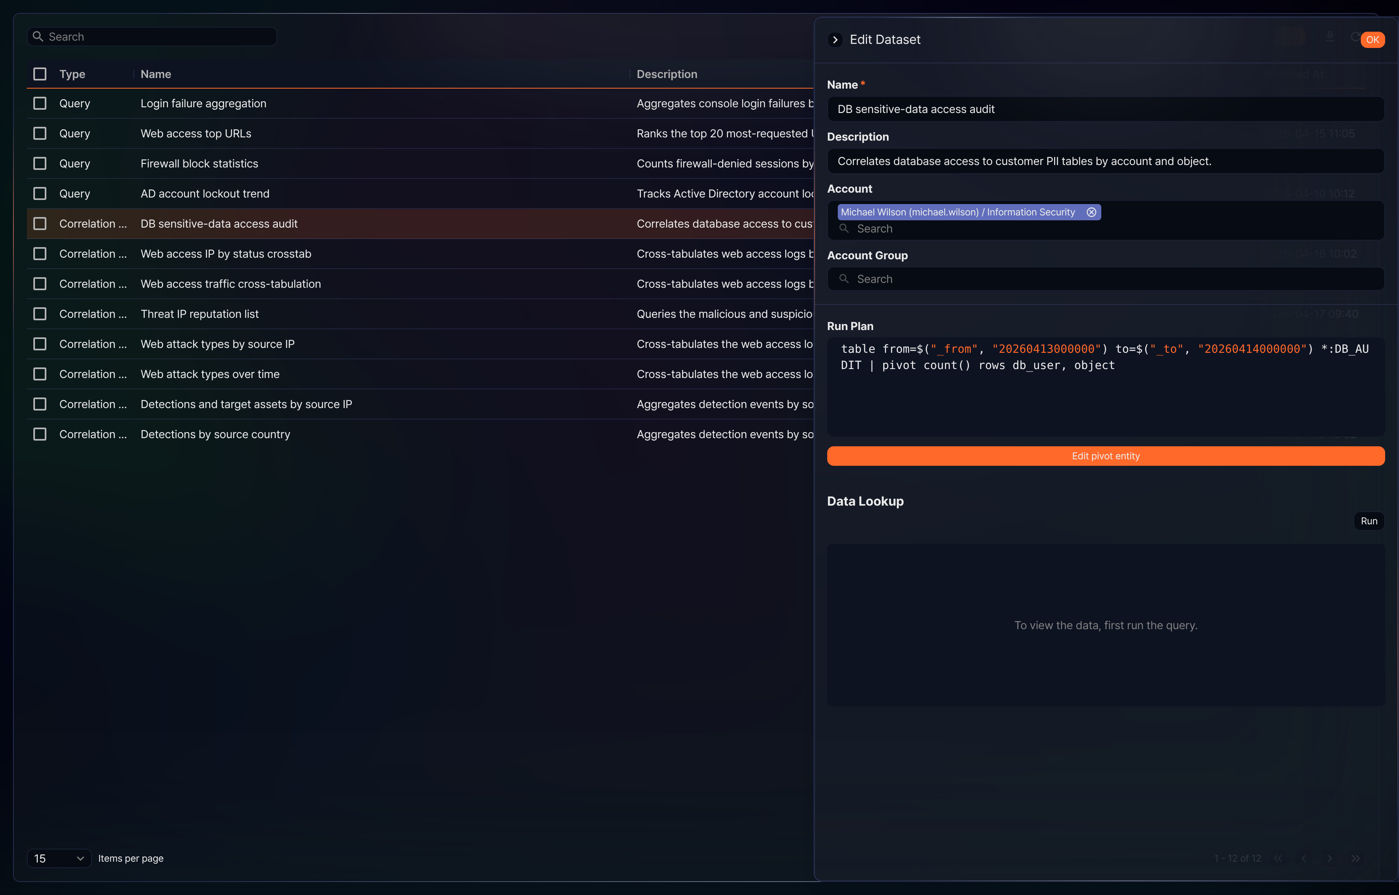Select the Threat IP reputation list name

199,314
